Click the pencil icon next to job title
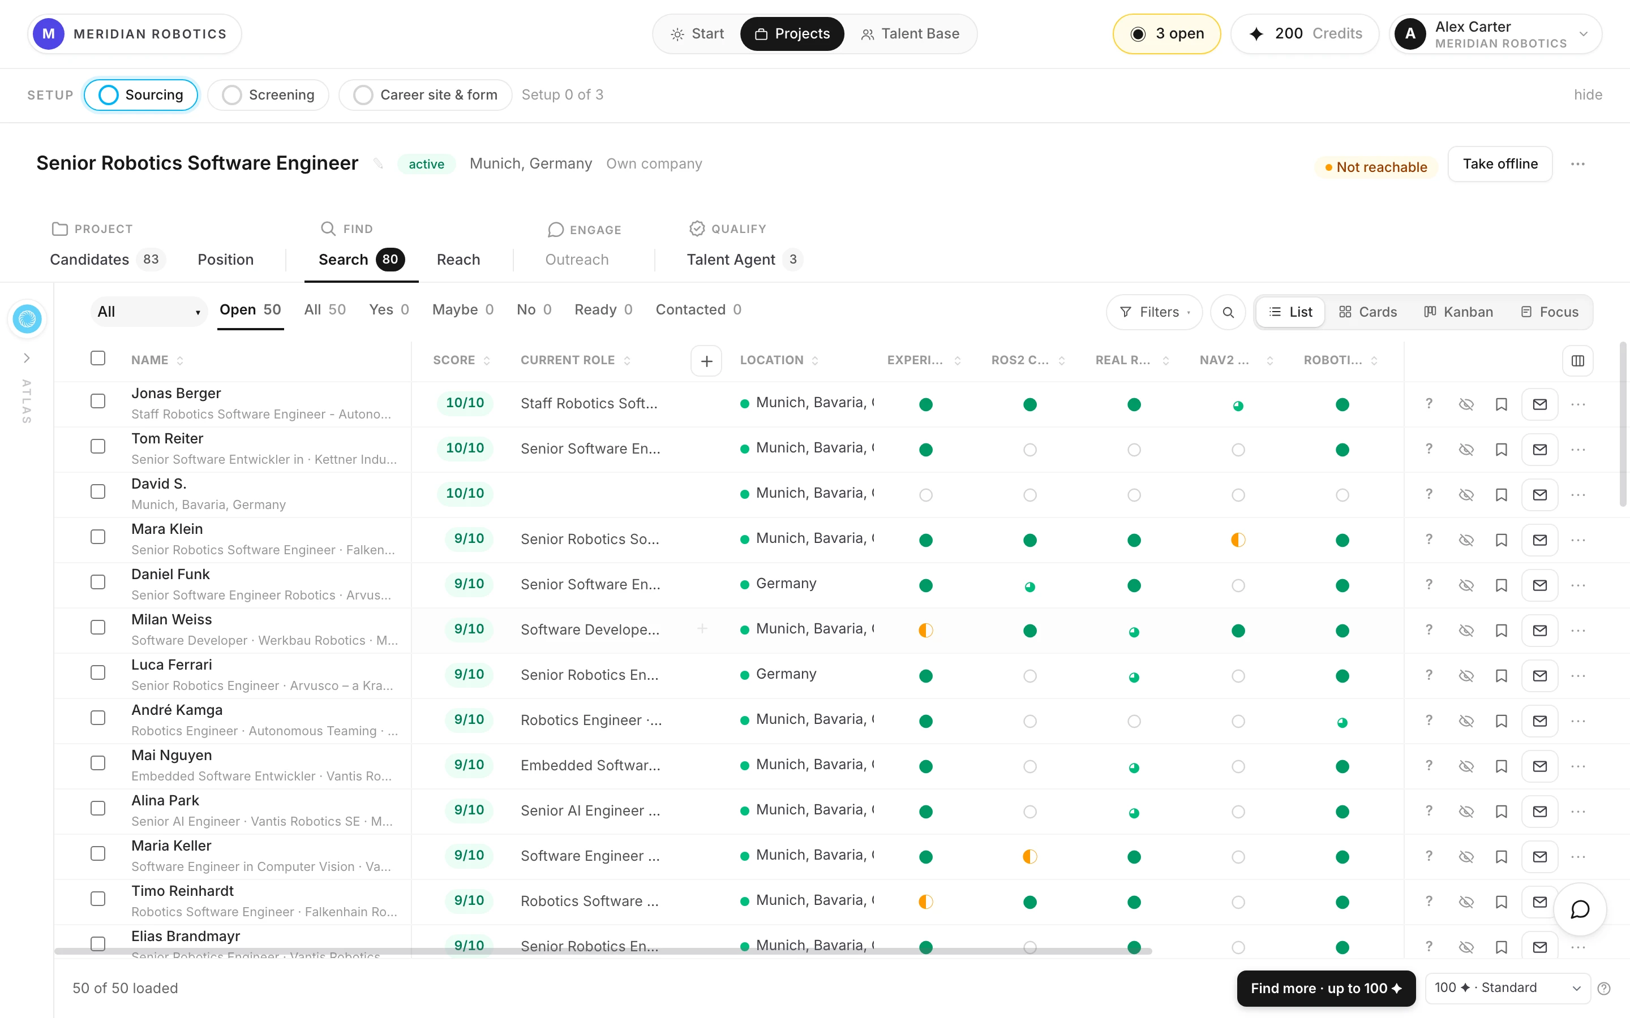Image resolution: width=1630 pixels, height=1018 pixels. (378, 163)
